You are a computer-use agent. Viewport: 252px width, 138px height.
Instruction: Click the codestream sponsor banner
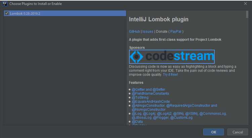click(172, 56)
